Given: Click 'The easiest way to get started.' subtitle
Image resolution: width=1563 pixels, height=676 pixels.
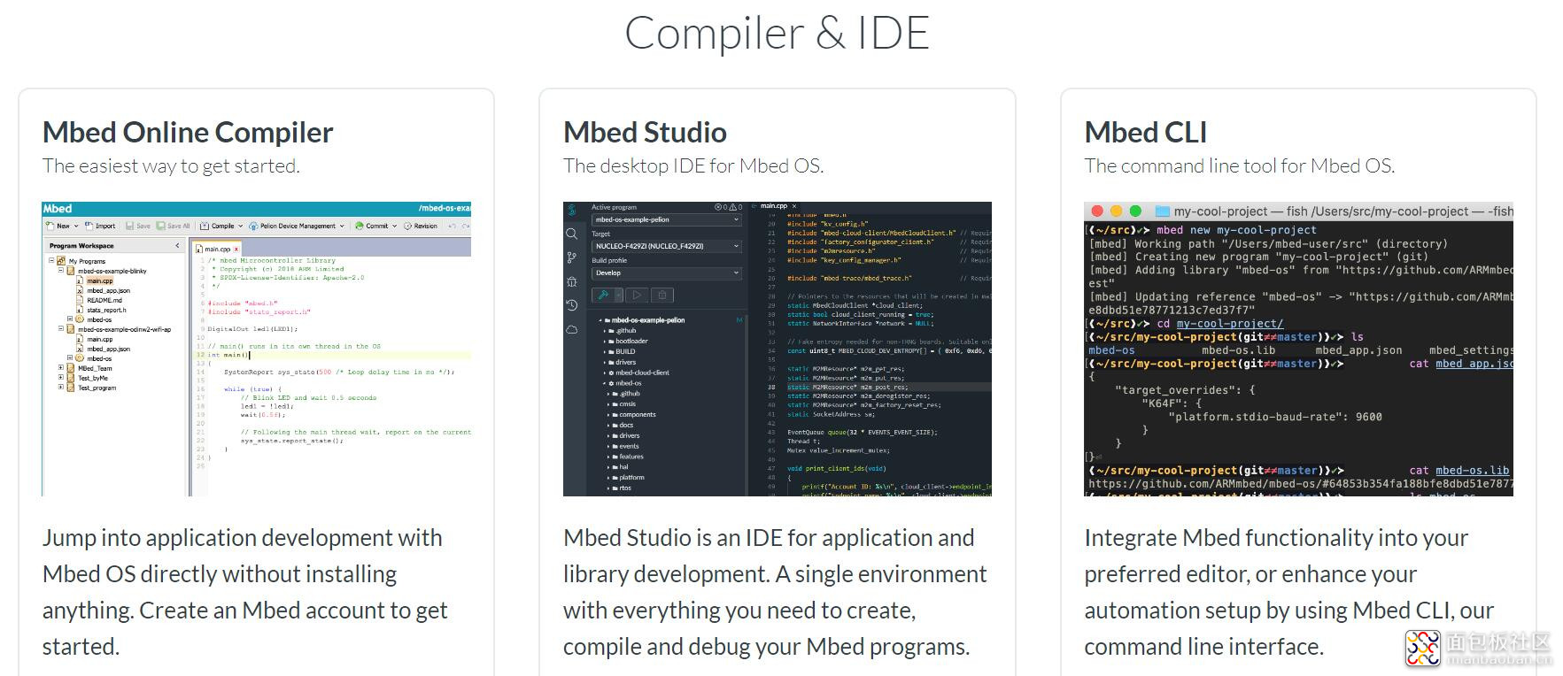Looking at the screenshot, I should click(x=171, y=166).
